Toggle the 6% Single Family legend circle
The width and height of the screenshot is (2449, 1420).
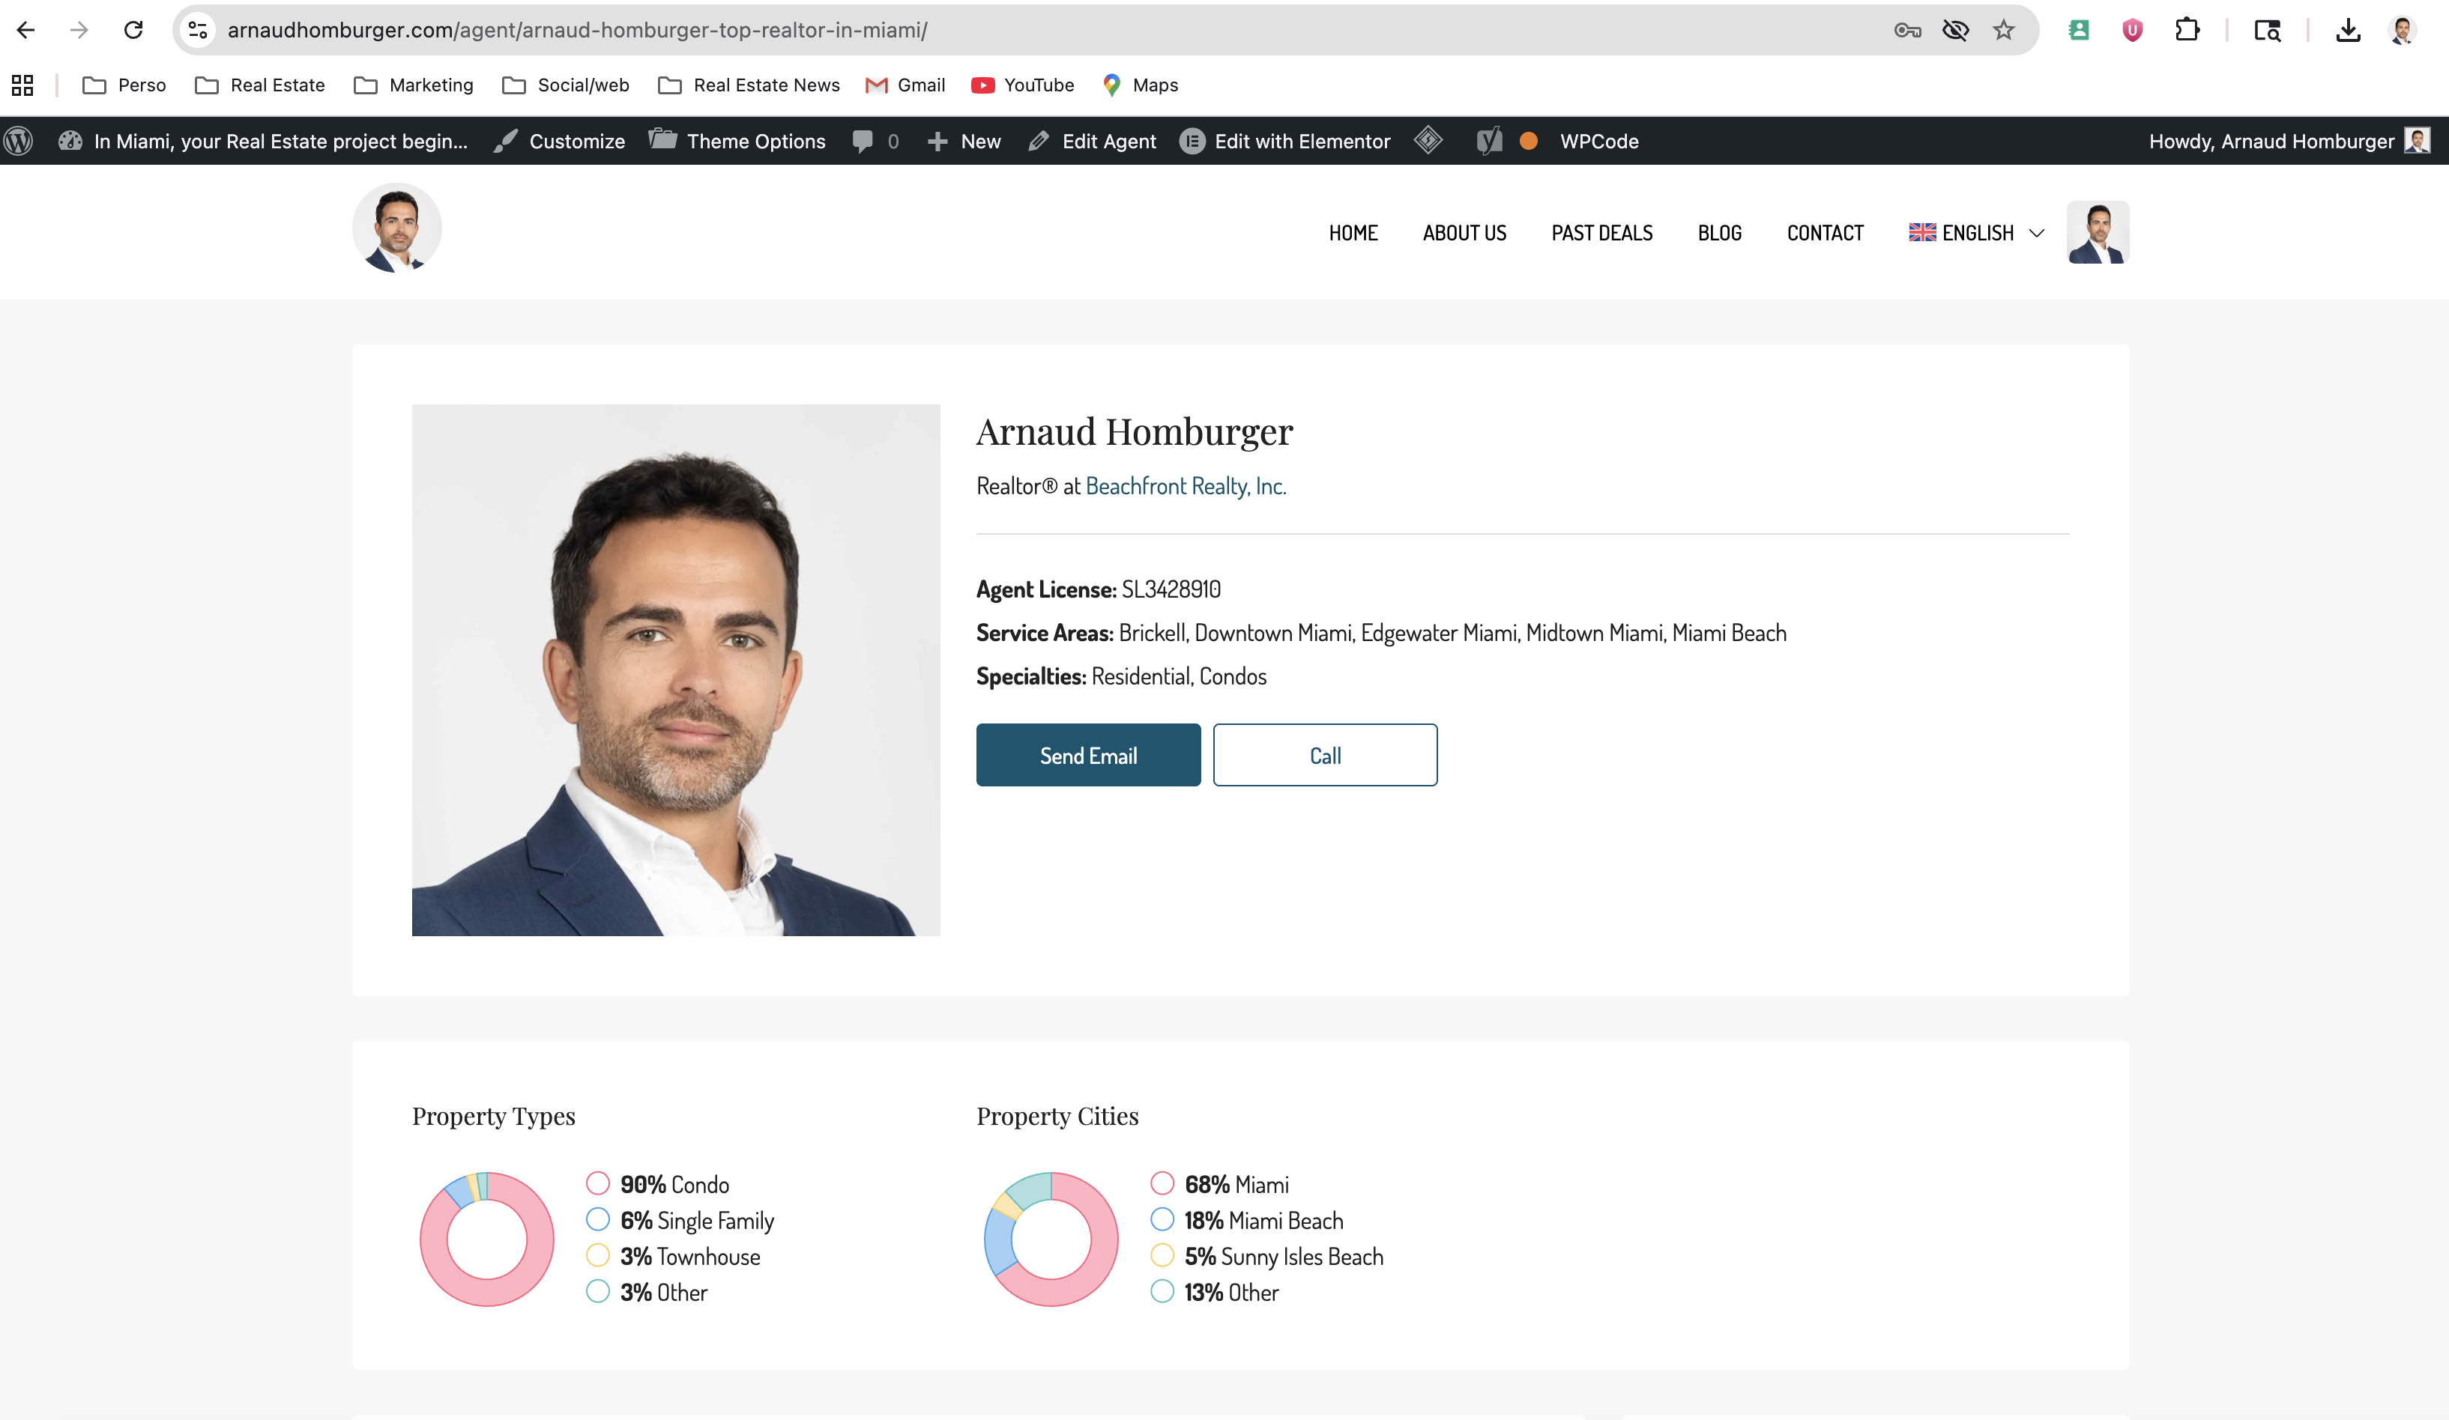598,1219
